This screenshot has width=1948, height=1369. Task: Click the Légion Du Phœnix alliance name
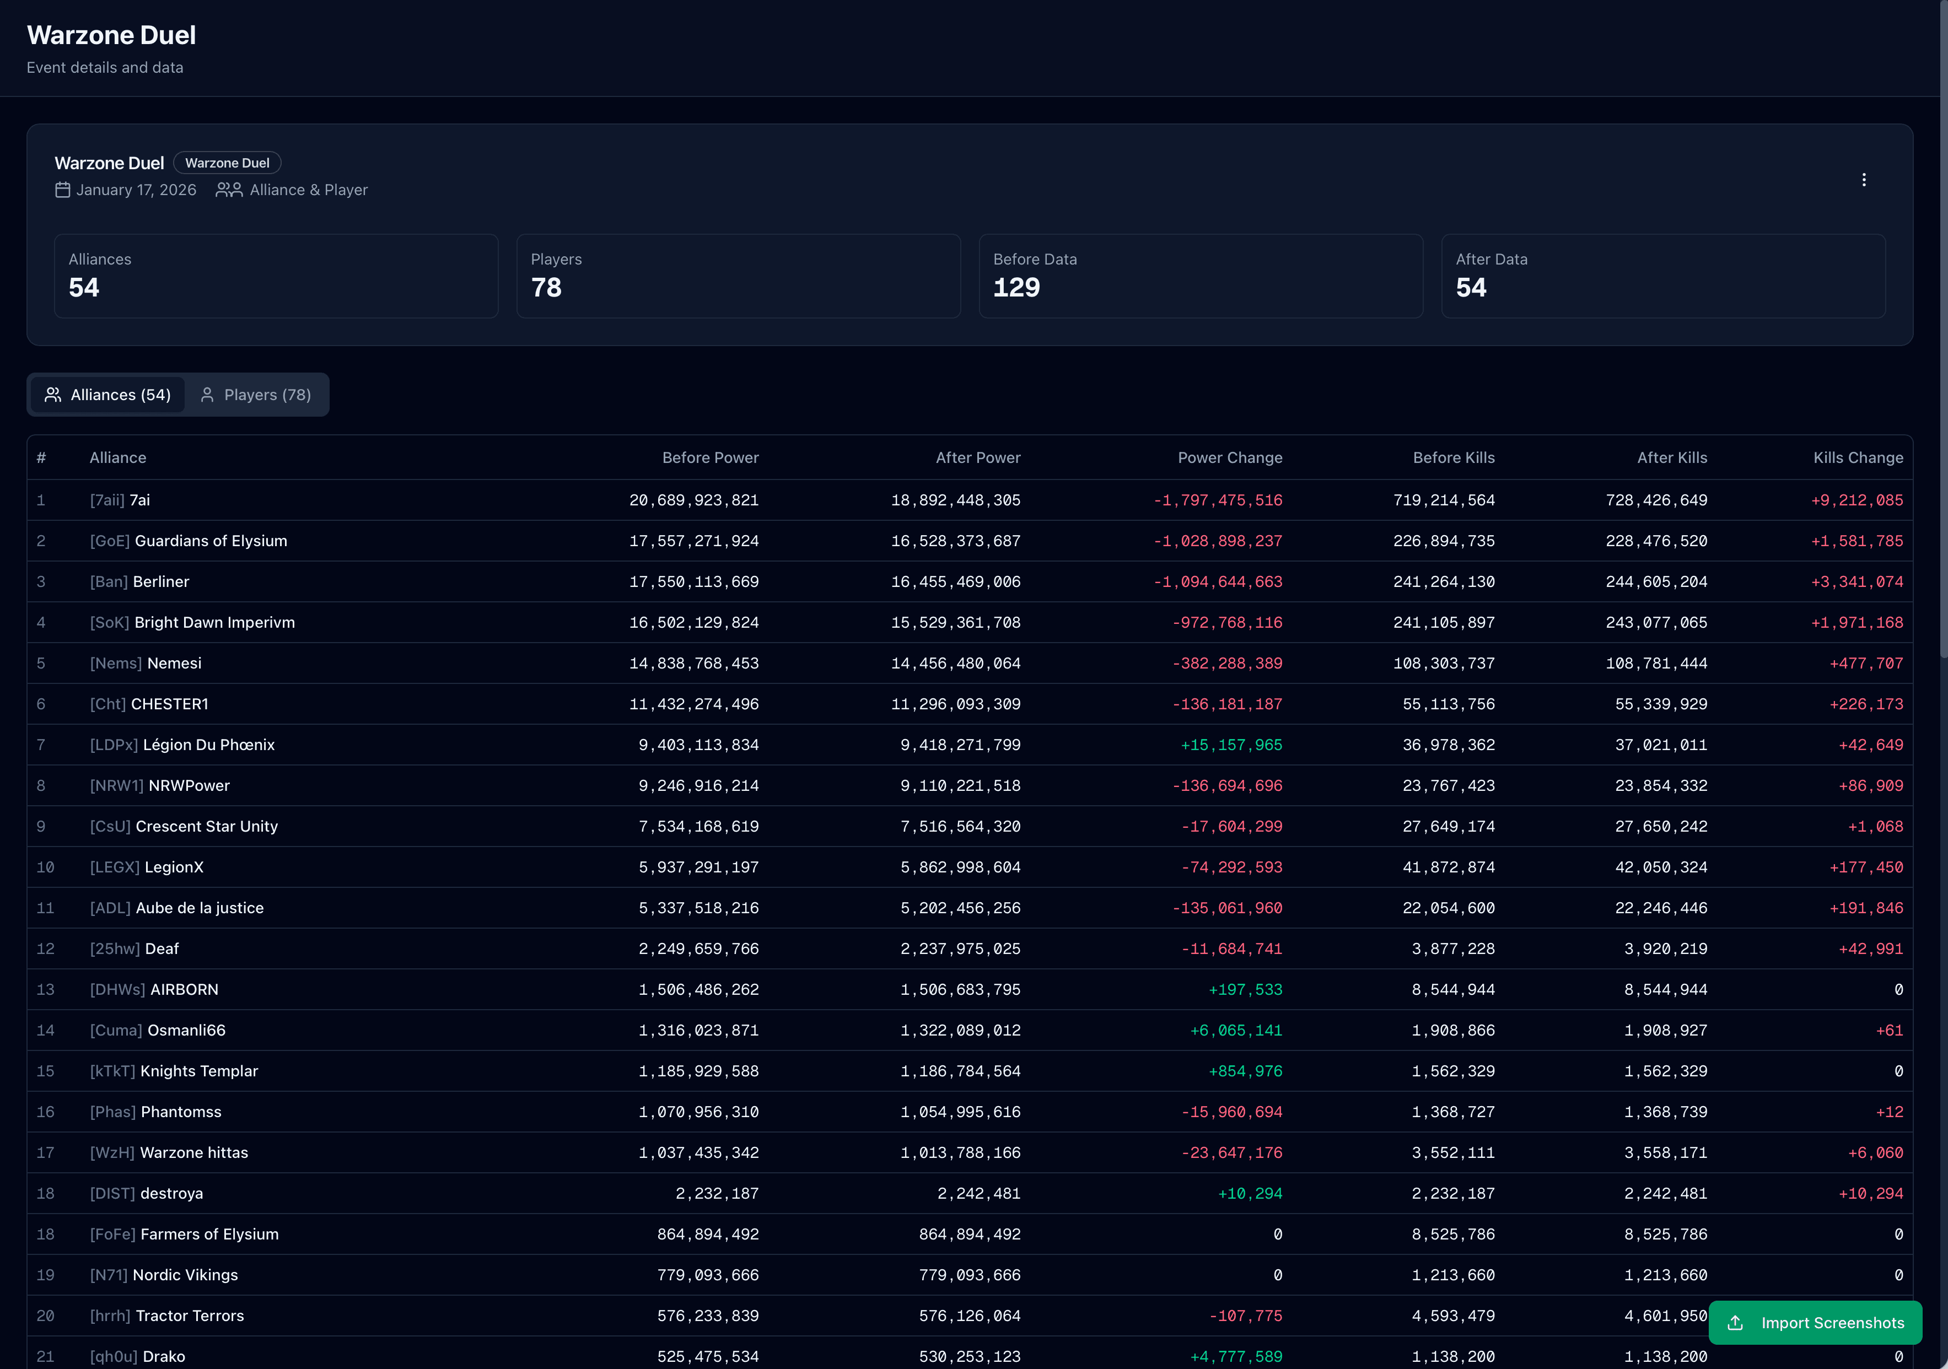pos(209,745)
